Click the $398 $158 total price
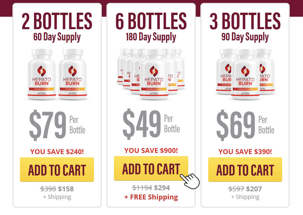The image size is (303, 215). pos(57,189)
